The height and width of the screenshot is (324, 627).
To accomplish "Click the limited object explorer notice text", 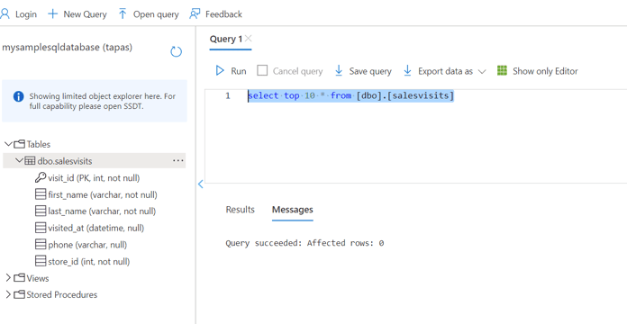I will (x=103, y=101).
